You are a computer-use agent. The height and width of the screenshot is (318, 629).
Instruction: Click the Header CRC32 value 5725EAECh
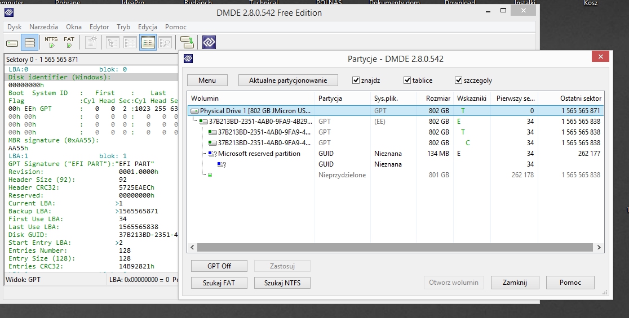click(136, 187)
